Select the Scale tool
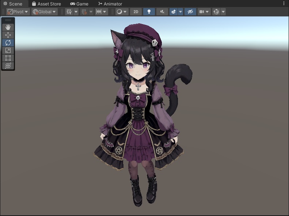Screen dimensions: 289x216 tap(8, 50)
